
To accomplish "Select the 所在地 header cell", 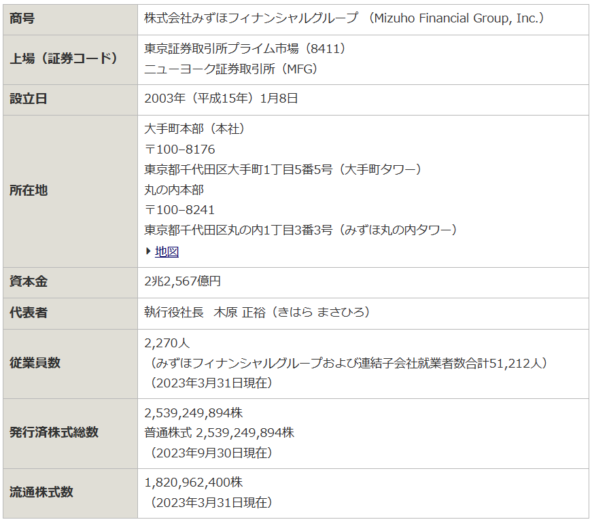I will tap(70, 191).
